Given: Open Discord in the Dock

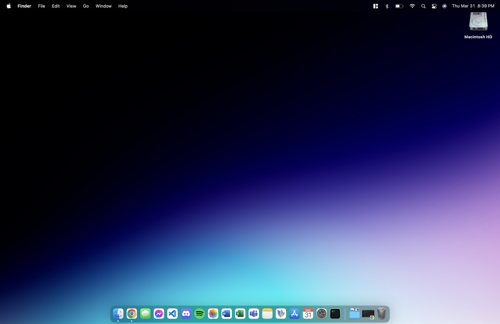Looking at the screenshot, I should tap(186, 314).
